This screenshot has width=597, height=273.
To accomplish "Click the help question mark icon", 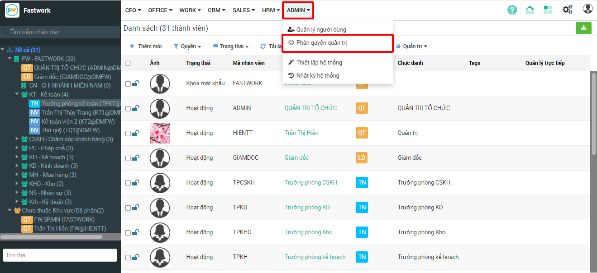I will [x=512, y=10].
